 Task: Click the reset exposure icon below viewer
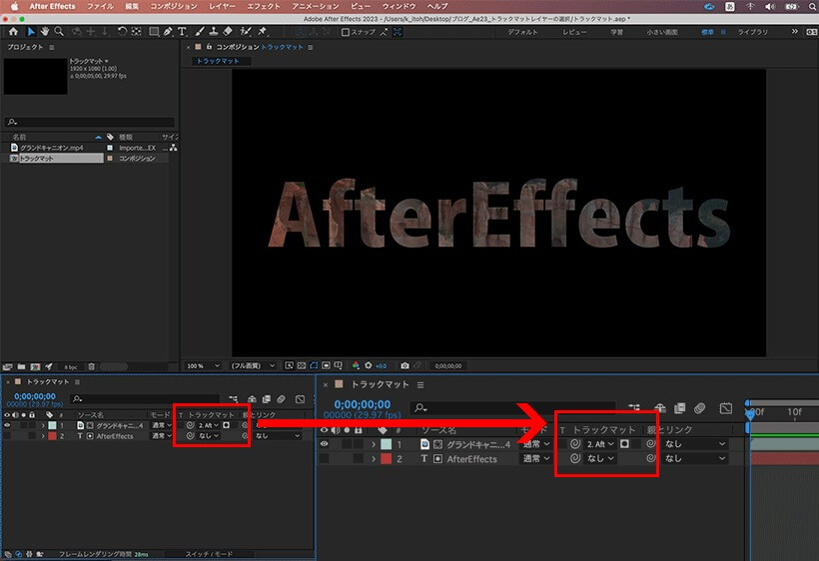coord(369,365)
